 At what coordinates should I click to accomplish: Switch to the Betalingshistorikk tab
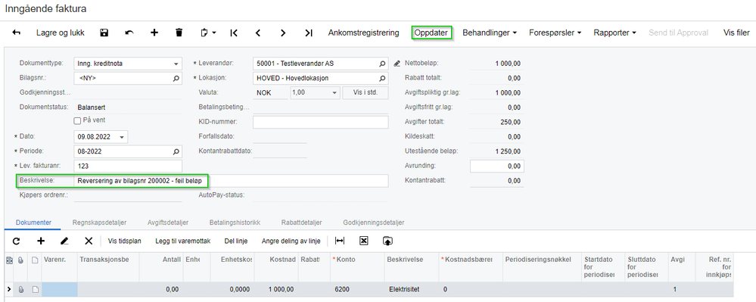tap(235, 223)
